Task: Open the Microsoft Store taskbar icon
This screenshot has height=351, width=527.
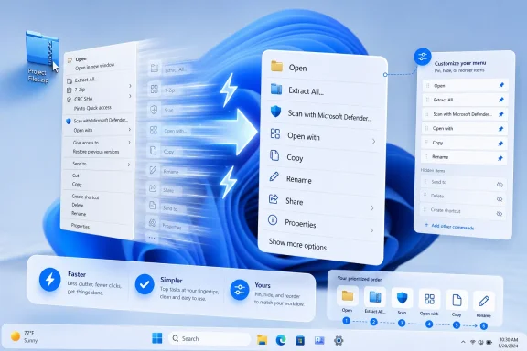Action: pyautogui.click(x=300, y=341)
